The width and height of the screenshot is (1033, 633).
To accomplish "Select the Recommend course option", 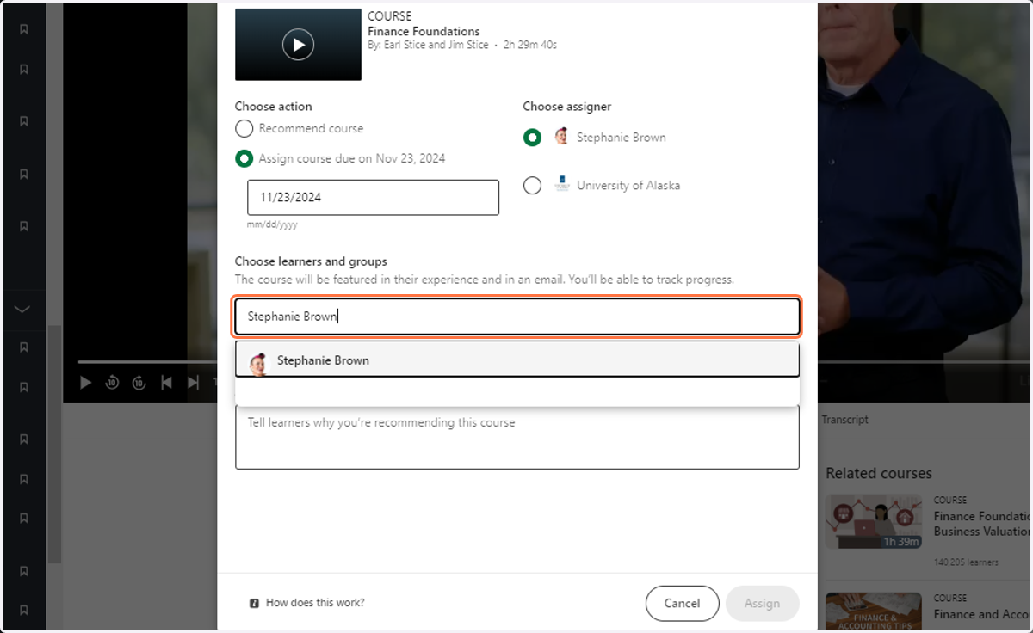I will click(x=244, y=129).
